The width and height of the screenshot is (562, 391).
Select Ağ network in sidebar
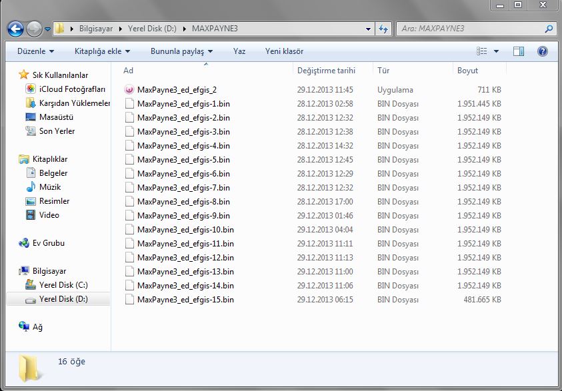tap(31, 326)
